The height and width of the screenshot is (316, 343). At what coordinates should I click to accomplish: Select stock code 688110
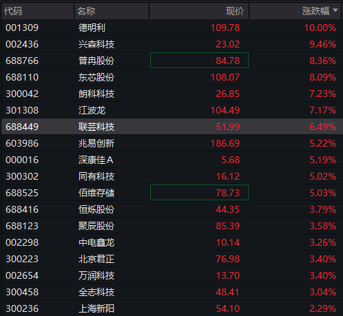[22, 77]
